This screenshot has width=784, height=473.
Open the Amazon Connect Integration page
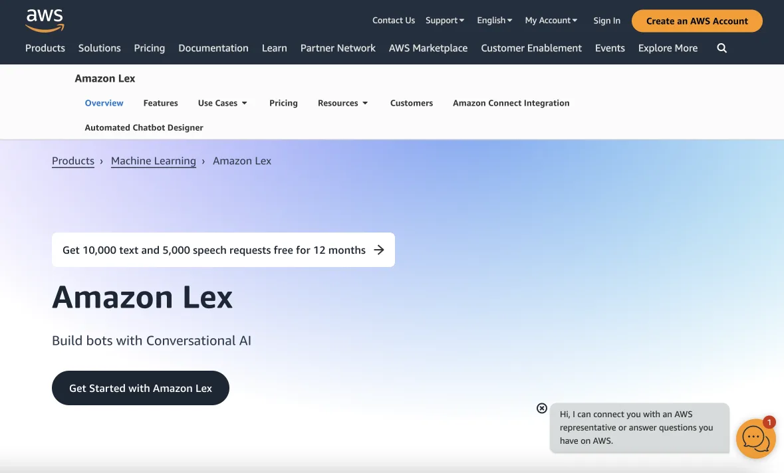pos(511,103)
